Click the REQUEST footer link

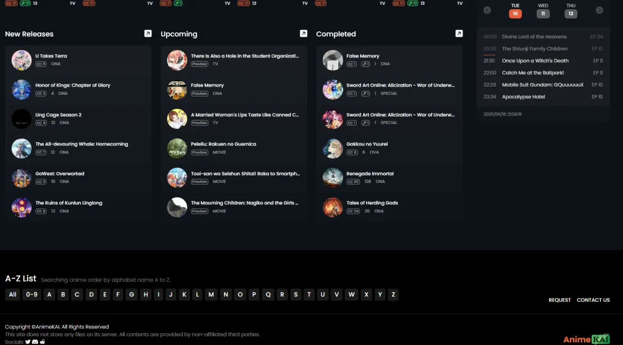[x=560, y=300]
